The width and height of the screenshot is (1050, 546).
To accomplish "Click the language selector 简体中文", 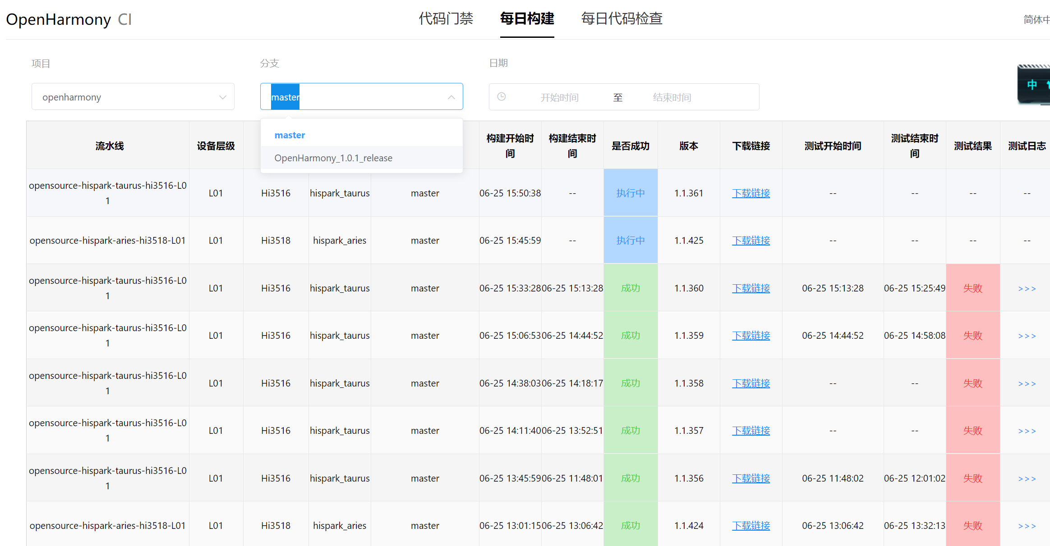I will 1036,19.
